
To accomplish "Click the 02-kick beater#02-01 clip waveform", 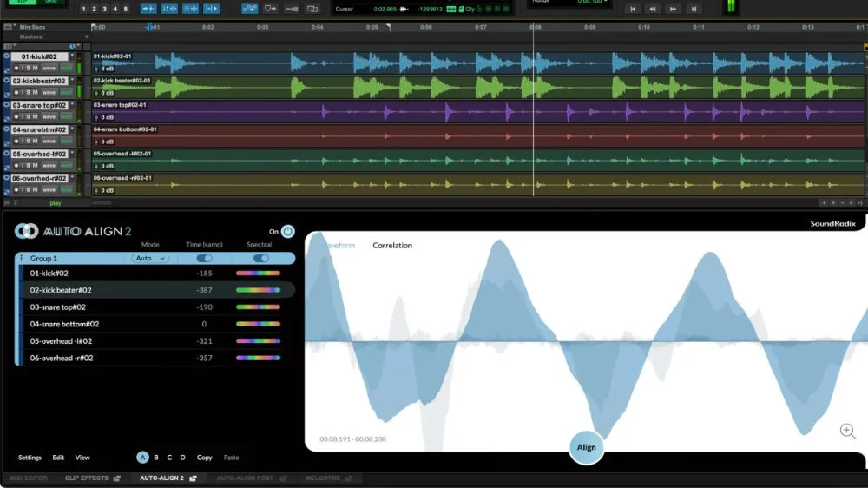I will pos(477,88).
